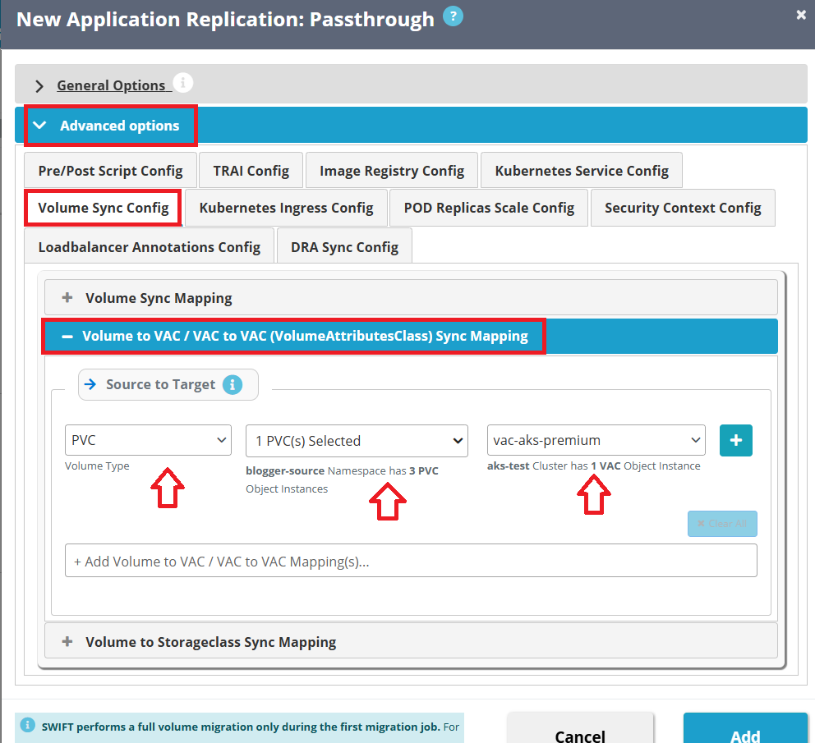Select the Volume Sync Config tab
Viewport: 815px width, 743px height.
pyautogui.click(x=103, y=208)
